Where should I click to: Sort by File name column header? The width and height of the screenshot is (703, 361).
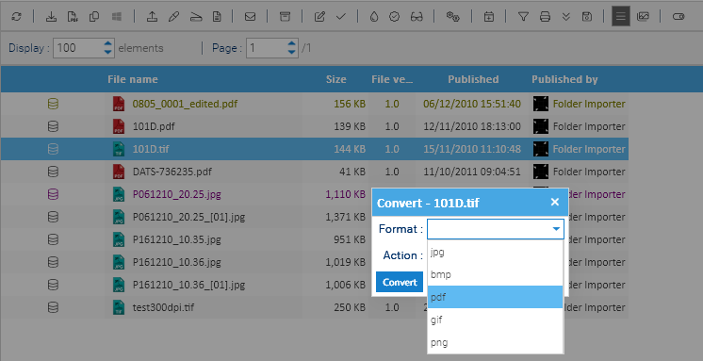point(133,79)
